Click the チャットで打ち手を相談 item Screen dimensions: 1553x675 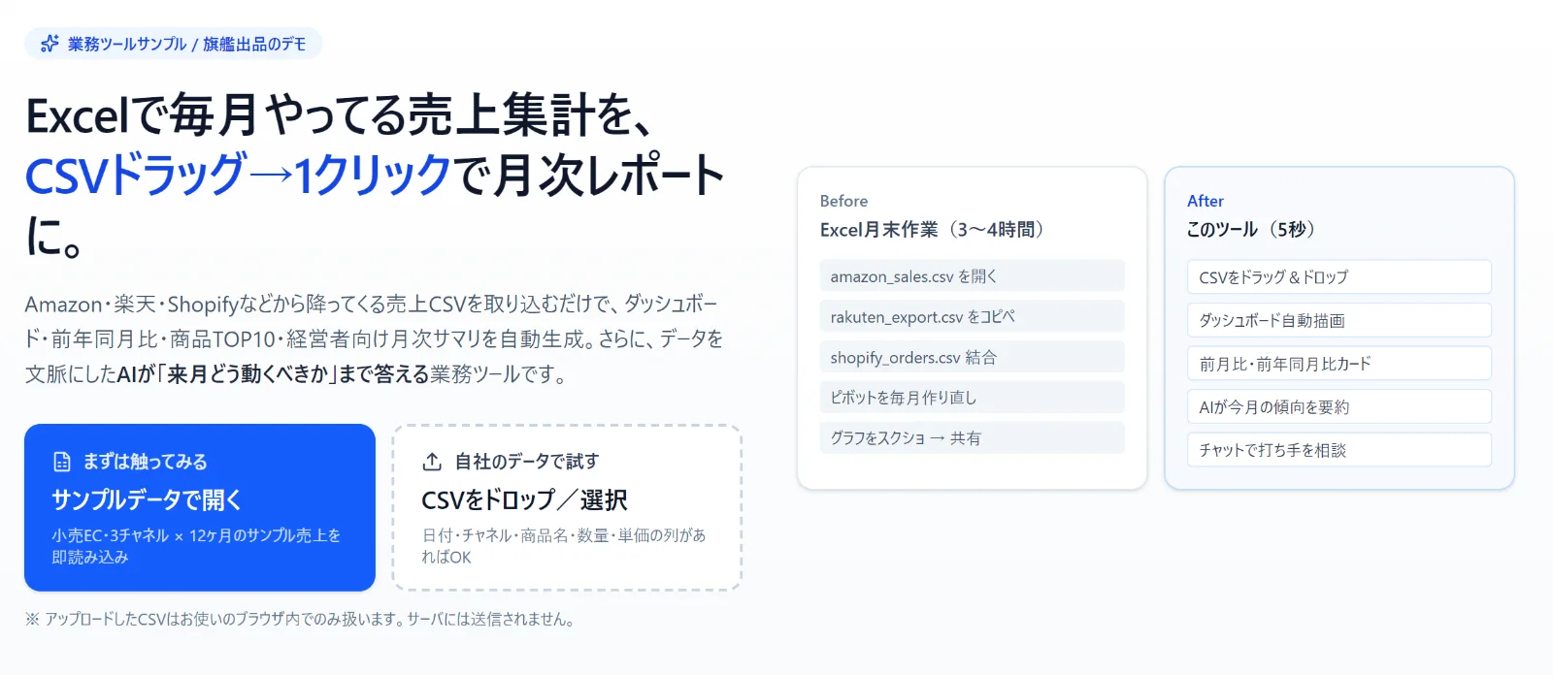1339,450
